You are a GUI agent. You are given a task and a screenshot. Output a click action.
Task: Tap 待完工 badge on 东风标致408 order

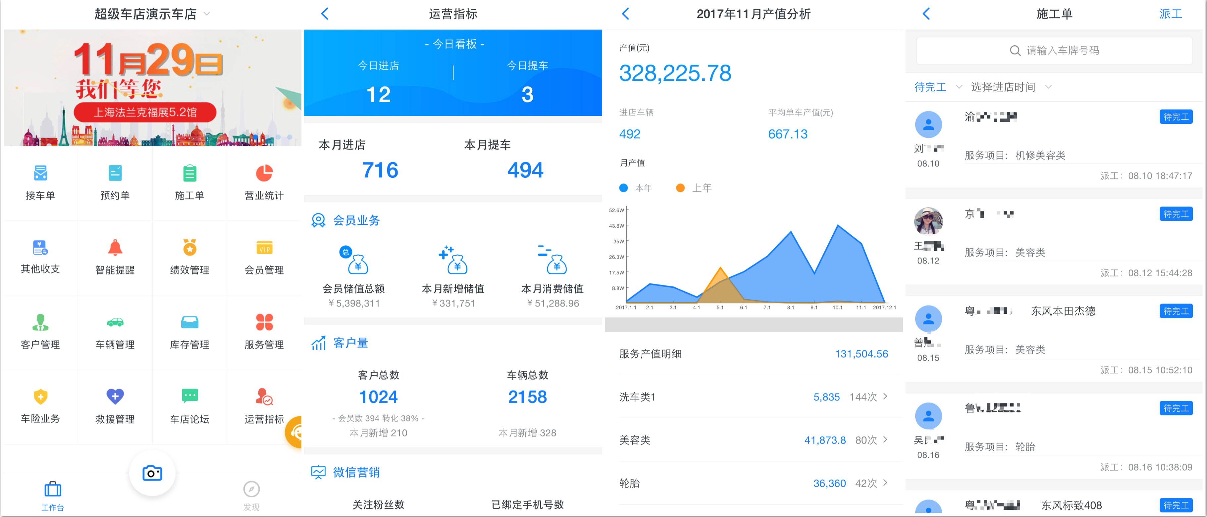(x=1176, y=505)
